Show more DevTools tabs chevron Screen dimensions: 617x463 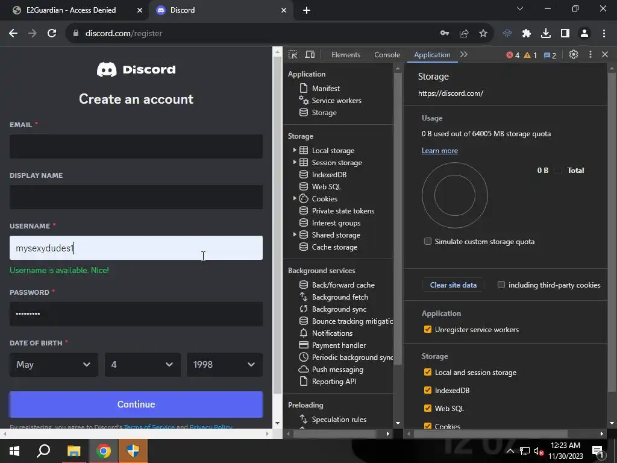464,55
